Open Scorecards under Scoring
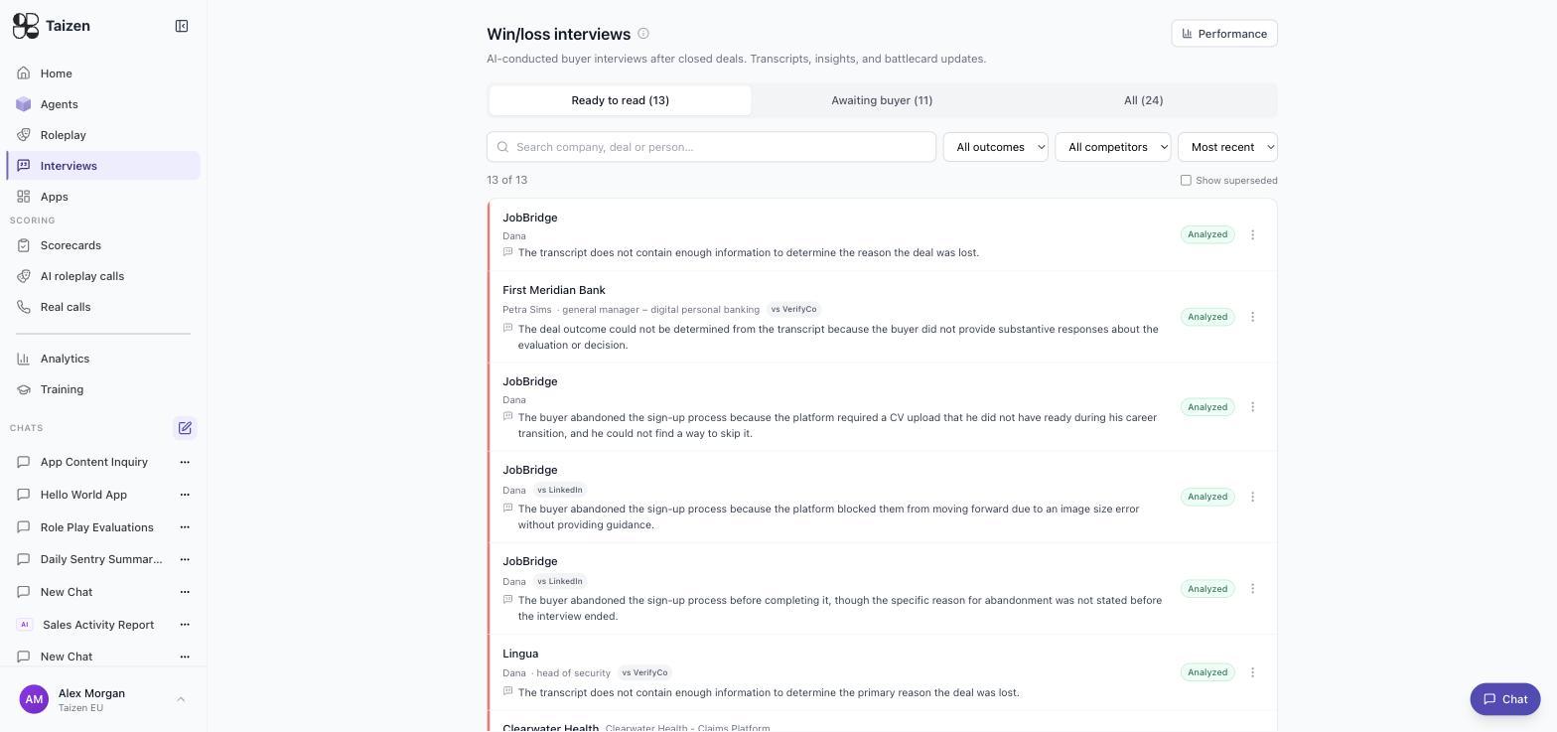Image resolution: width=1557 pixels, height=732 pixels. (103, 245)
